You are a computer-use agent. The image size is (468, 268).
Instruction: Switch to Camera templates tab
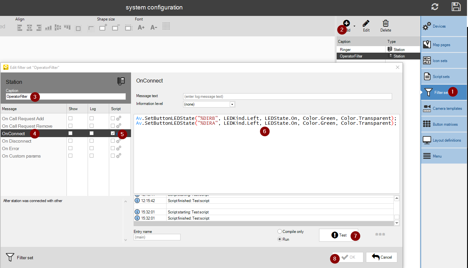tap(443, 108)
